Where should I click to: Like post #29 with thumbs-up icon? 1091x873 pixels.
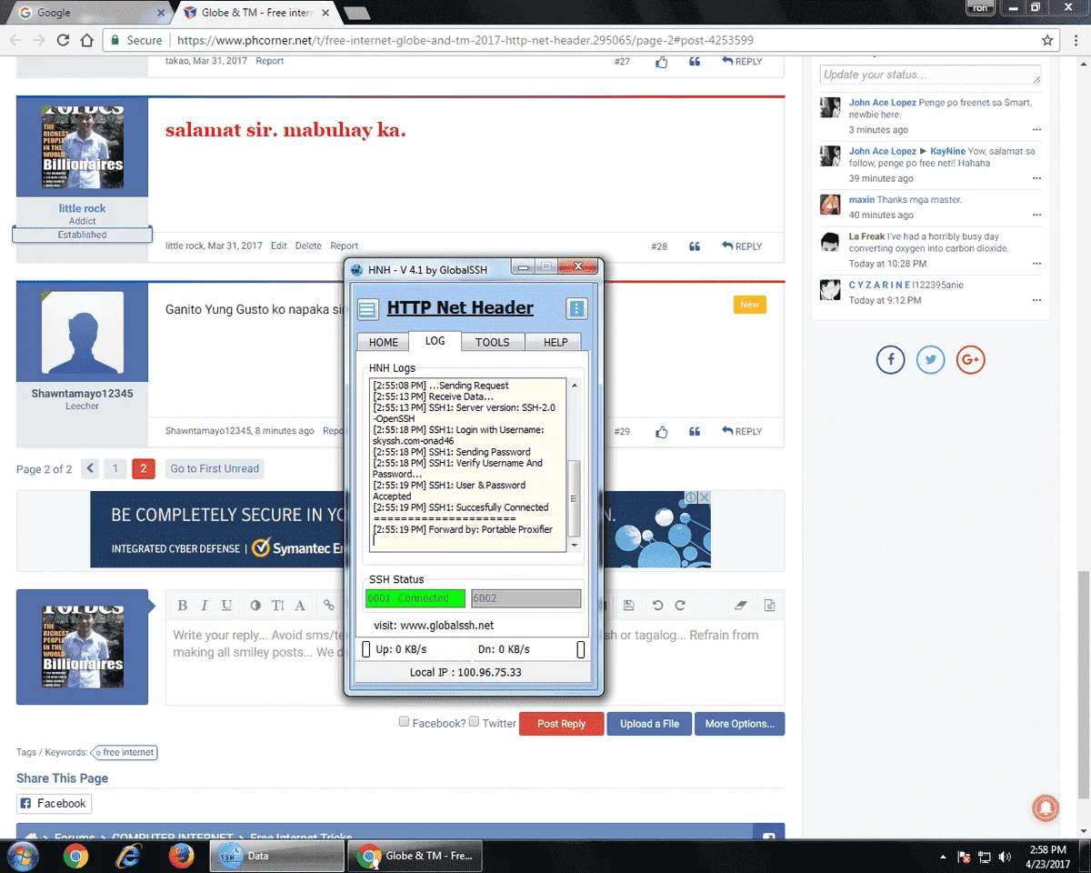tap(662, 432)
